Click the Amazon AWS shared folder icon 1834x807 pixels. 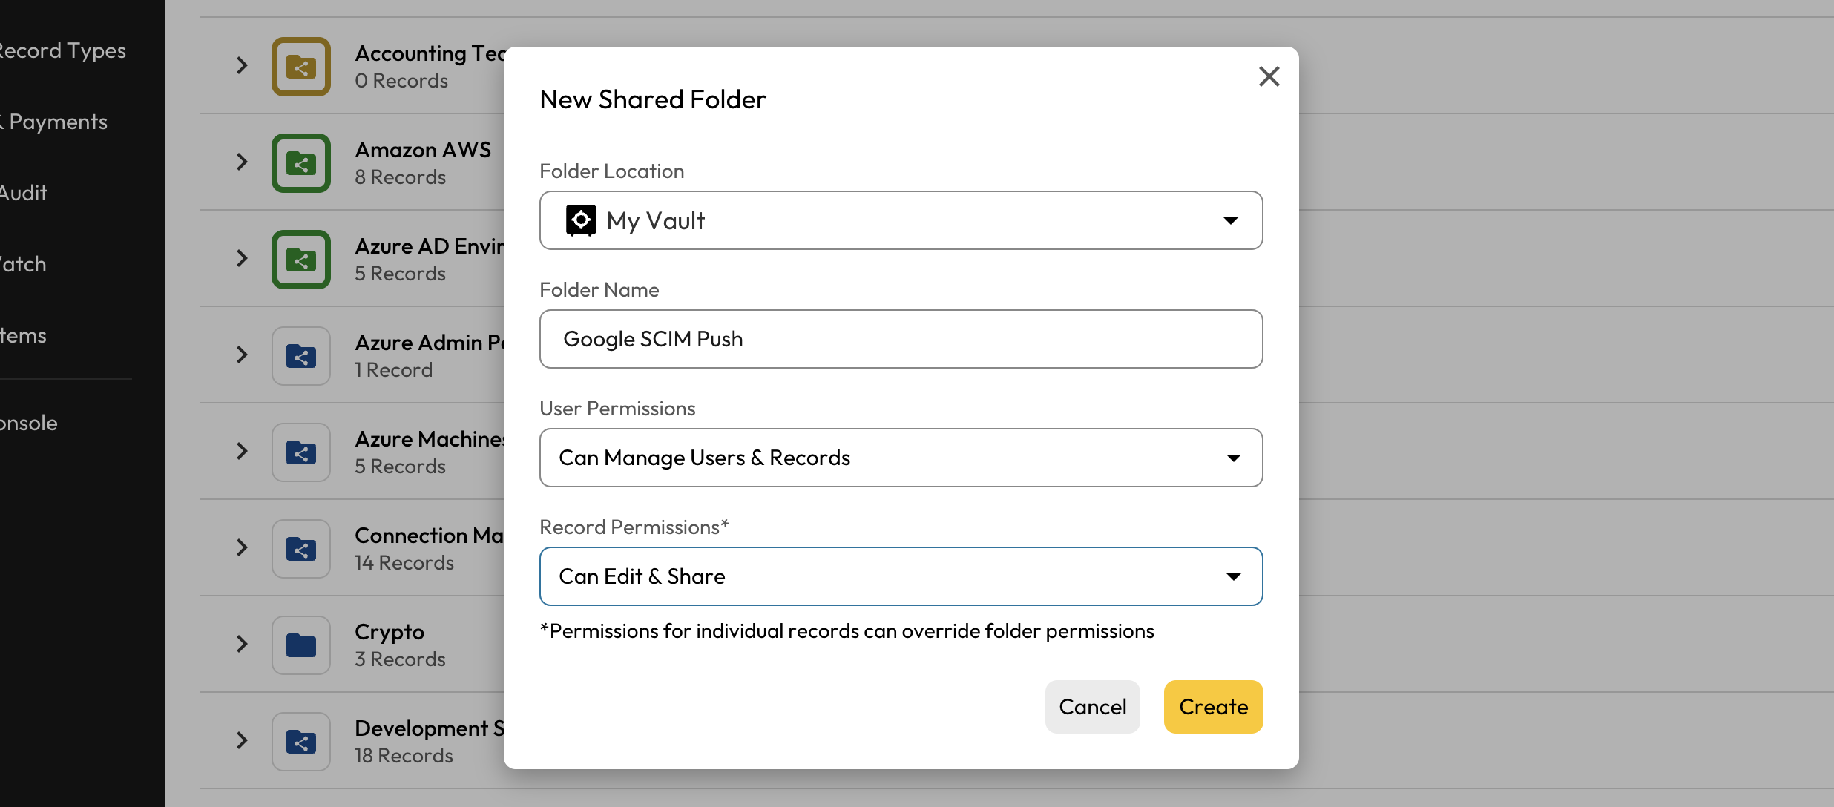click(300, 163)
